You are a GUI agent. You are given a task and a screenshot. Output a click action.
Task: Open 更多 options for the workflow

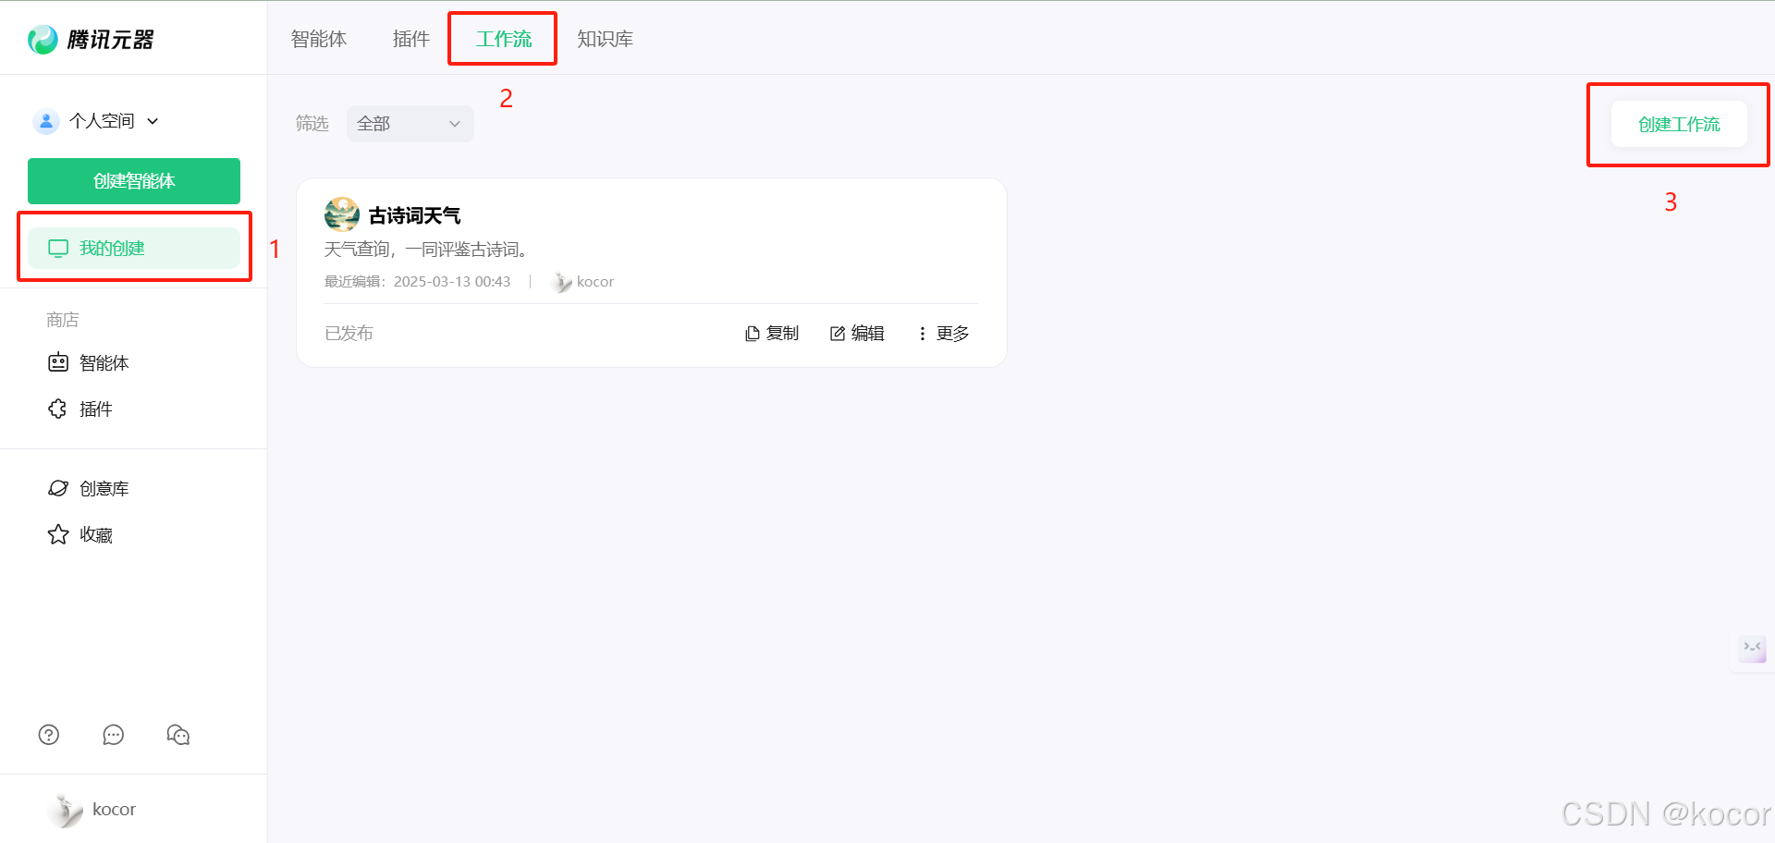click(943, 333)
